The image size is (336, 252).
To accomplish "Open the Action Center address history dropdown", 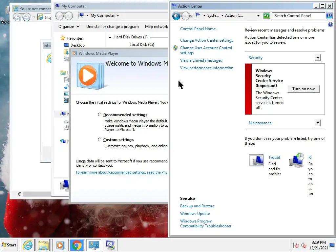I will point(258,16).
